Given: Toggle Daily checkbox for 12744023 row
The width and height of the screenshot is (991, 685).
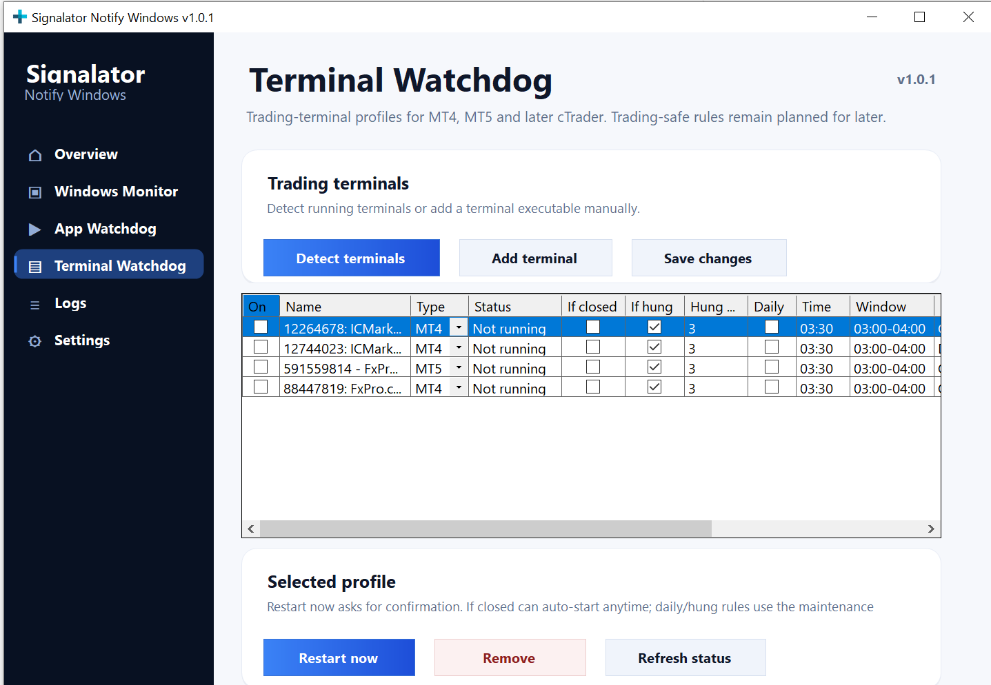Looking at the screenshot, I should (772, 347).
